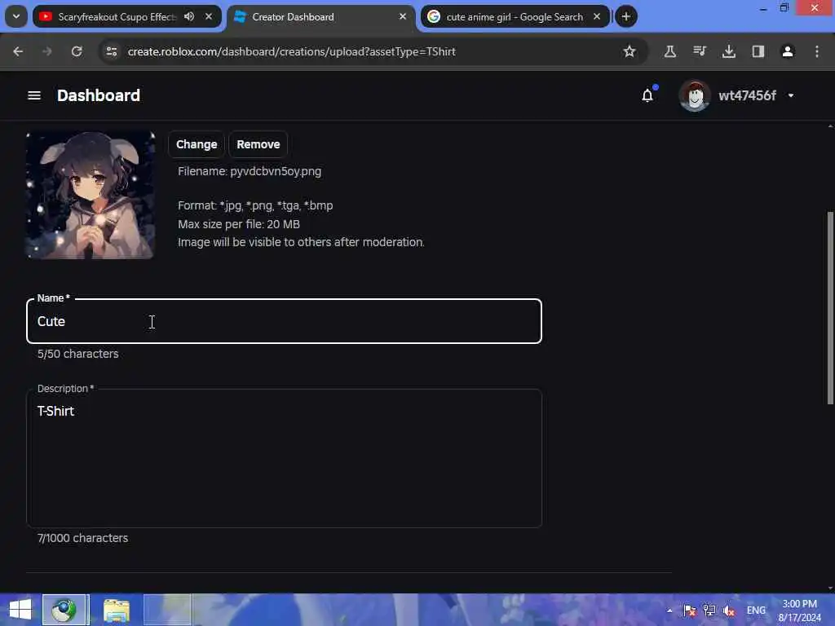Open the taskbar clock showing 3:00 PM
835x626 pixels.
(799, 611)
